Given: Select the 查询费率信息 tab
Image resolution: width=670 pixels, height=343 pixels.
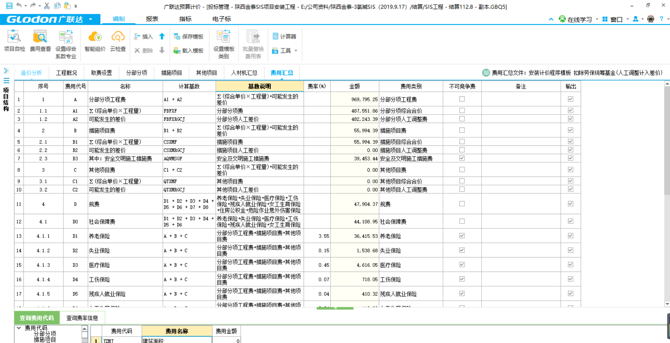Looking at the screenshot, I should tap(82, 318).
